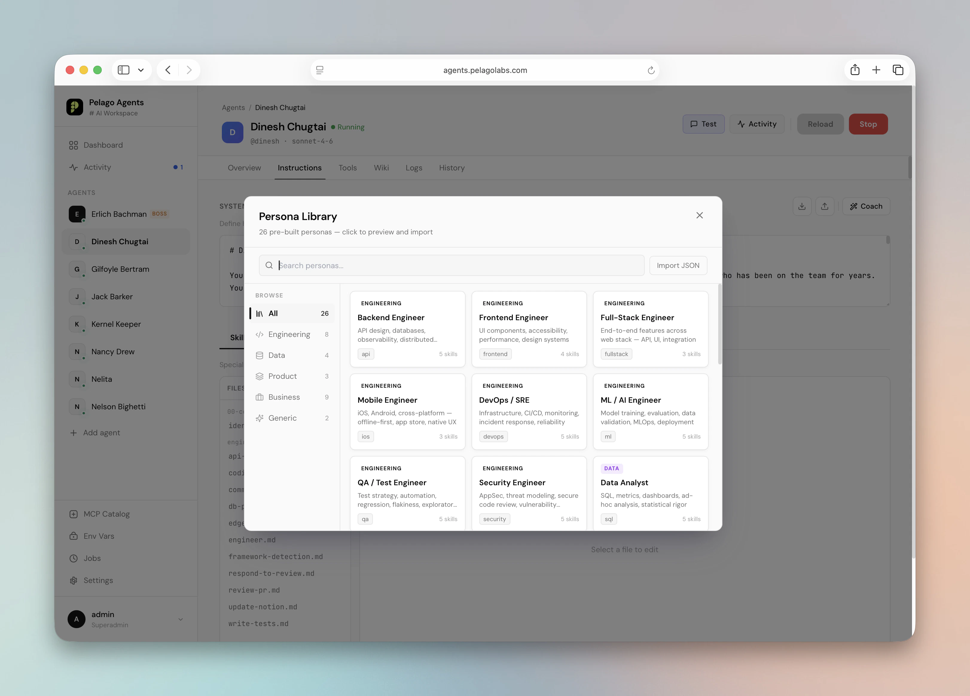
Task: Open the Env Vars page
Action: click(x=126, y=536)
